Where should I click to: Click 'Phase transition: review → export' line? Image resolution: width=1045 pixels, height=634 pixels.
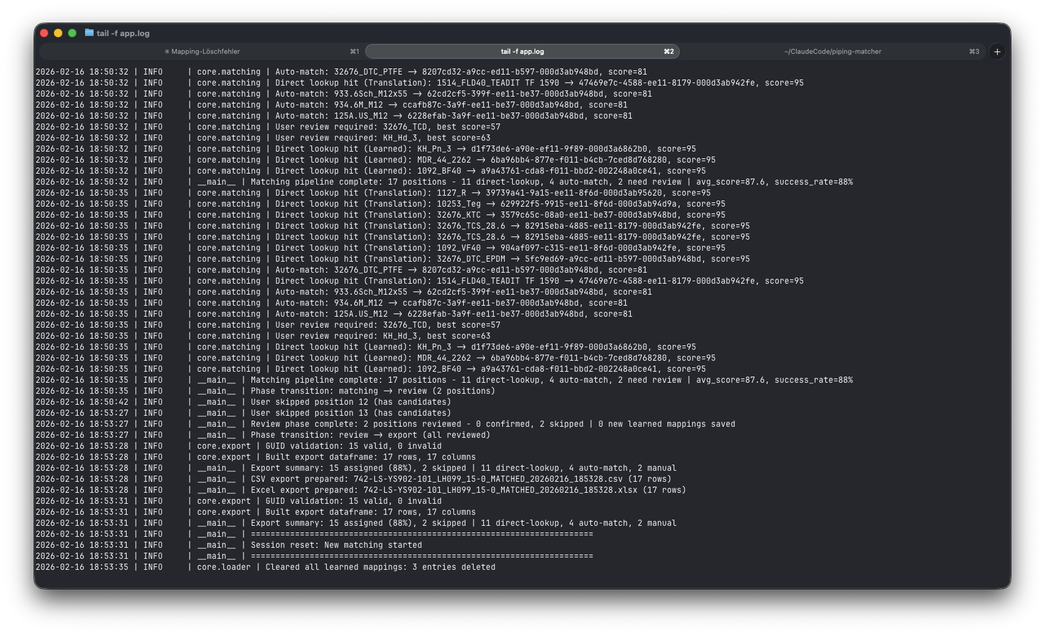coord(370,435)
